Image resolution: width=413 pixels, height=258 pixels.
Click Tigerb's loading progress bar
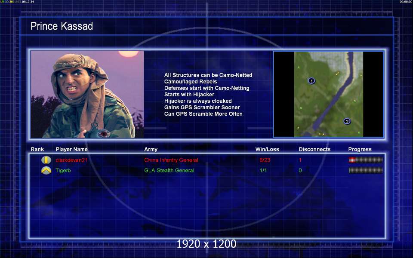366,170
